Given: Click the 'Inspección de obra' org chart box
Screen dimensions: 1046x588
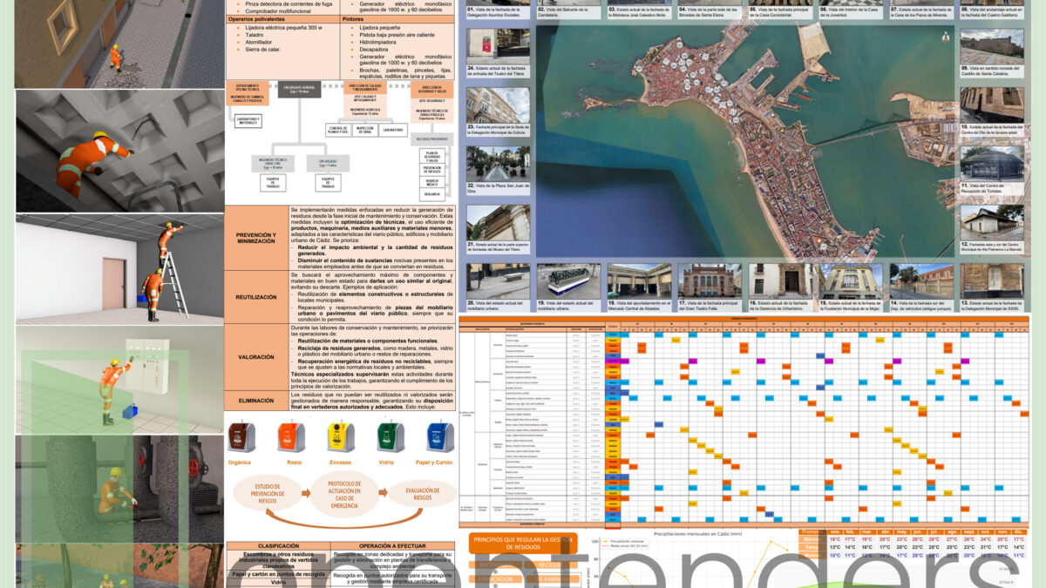Looking at the screenshot, I should (x=363, y=130).
